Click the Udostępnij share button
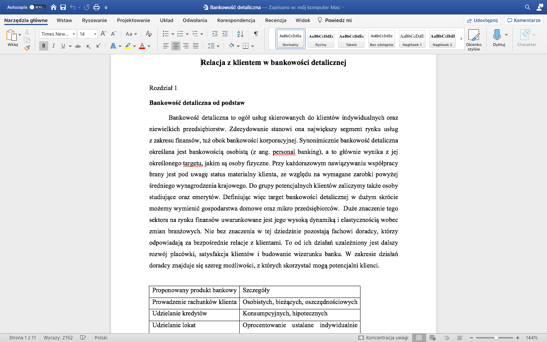 482,20
